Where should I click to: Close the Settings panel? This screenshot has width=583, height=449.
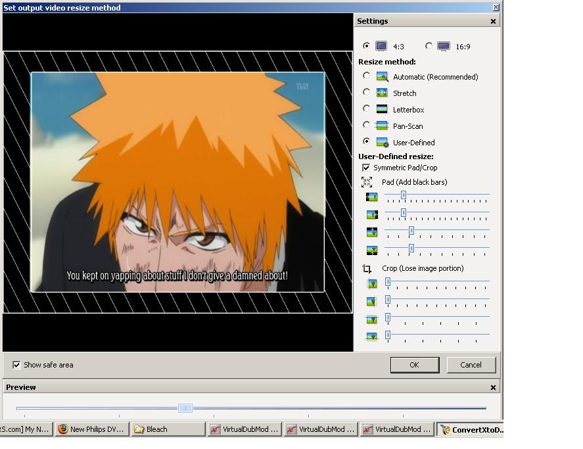(x=494, y=22)
